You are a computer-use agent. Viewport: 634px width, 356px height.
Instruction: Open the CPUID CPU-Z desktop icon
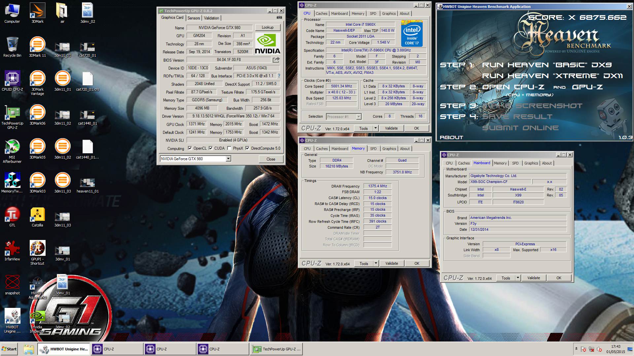[12, 81]
